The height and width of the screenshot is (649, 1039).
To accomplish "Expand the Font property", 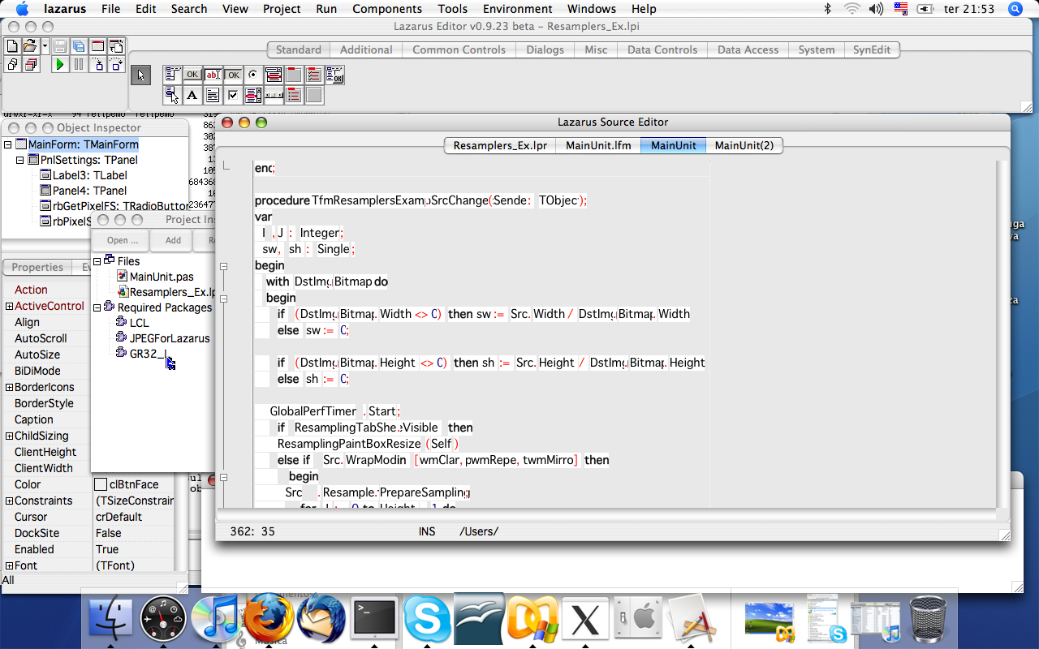I will coord(9,565).
